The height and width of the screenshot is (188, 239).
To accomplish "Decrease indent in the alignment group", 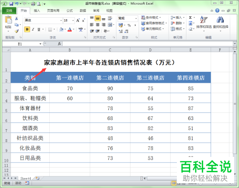I will 92,31.
